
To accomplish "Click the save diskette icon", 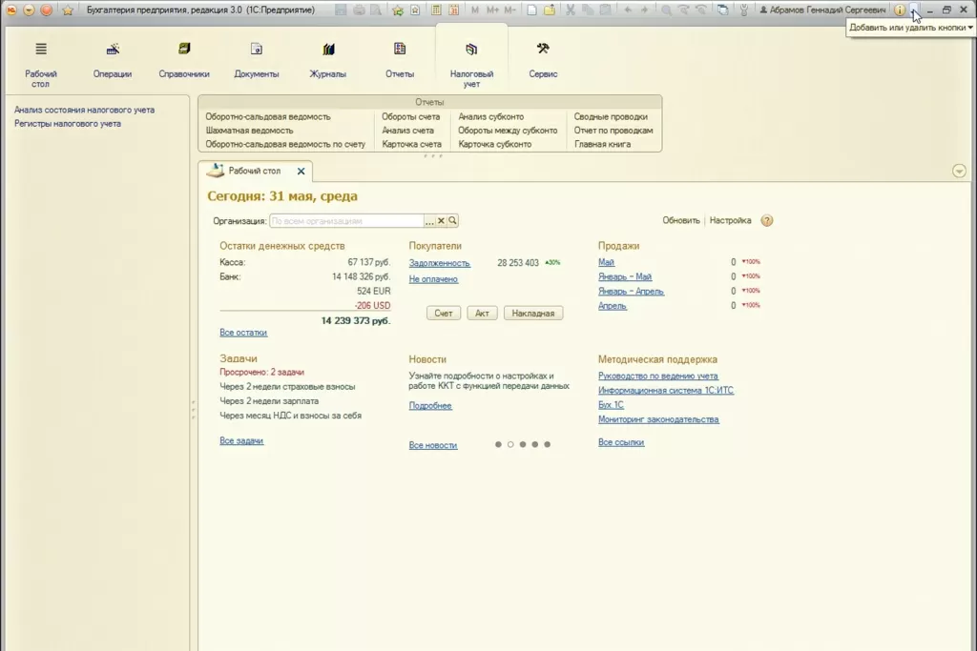I will click(x=341, y=10).
